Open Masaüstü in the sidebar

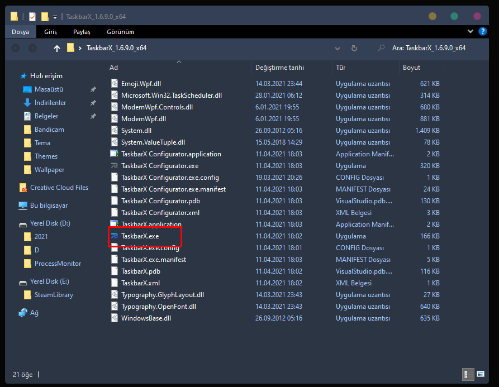[49, 89]
